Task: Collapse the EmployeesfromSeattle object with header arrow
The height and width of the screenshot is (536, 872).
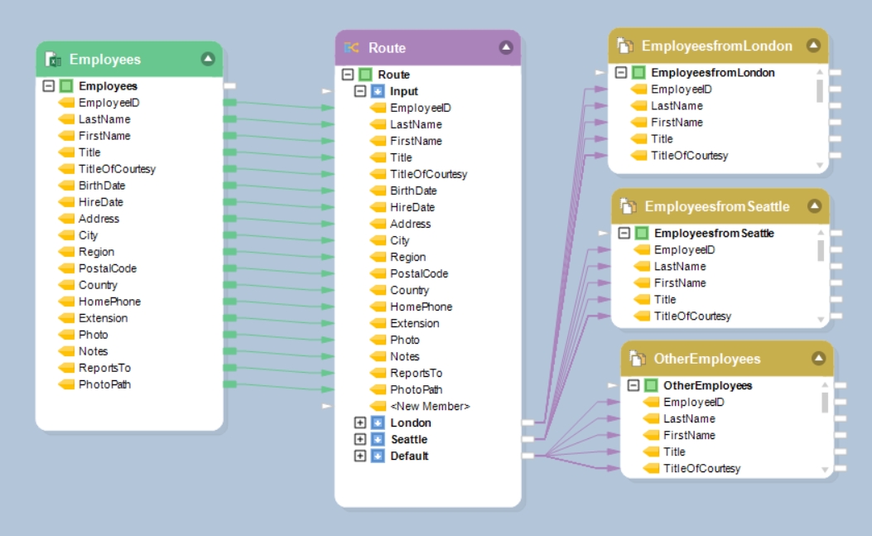Action: click(814, 206)
